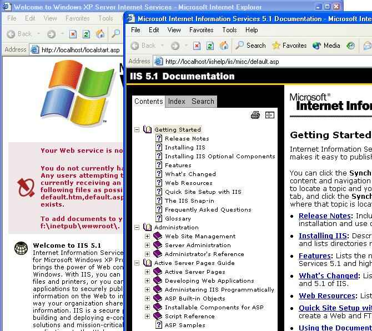Collapse Active Server Pages Guide node
Viewport: 372px width, 331px height.
(137, 263)
